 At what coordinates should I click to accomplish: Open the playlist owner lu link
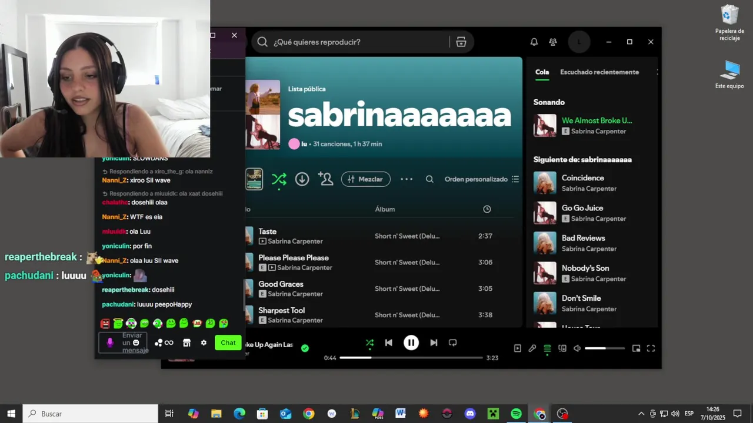pyautogui.click(x=304, y=144)
